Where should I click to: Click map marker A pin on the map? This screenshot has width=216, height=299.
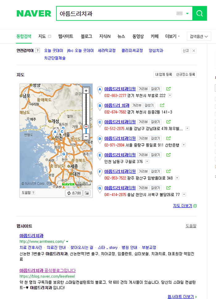(x=55, y=133)
